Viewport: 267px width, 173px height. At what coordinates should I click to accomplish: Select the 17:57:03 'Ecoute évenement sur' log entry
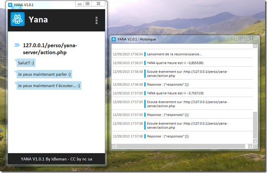[182, 104]
